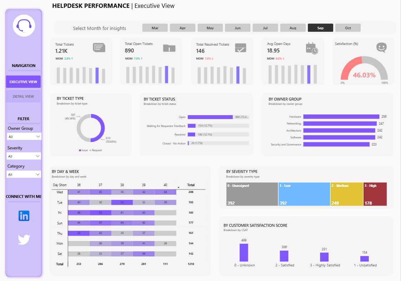Image resolution: width=401 pixels, height=281 pixels.
Task: Select the Software owner group bar
Action: point(339,137)
